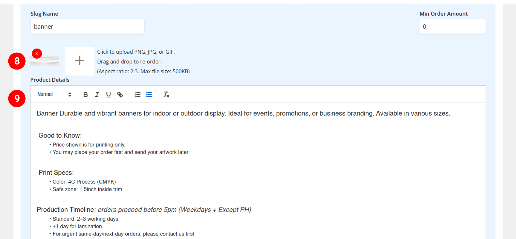
Task: Click the red step 9 marker
Action: 17,99
